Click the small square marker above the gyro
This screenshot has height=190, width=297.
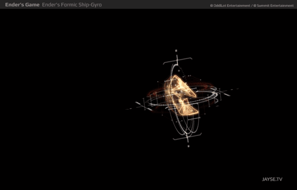pos(176,51)
